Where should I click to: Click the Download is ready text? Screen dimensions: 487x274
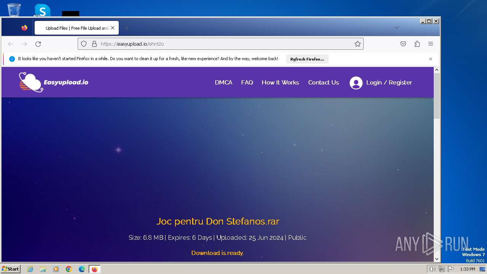[218, 253]
